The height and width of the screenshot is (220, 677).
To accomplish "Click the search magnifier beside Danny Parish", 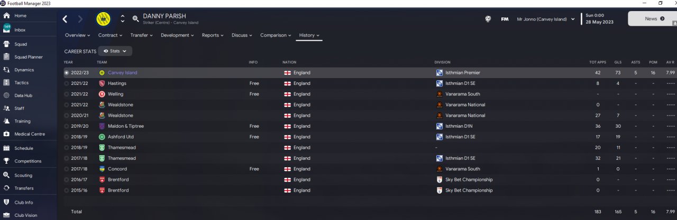I will [136, 19].
